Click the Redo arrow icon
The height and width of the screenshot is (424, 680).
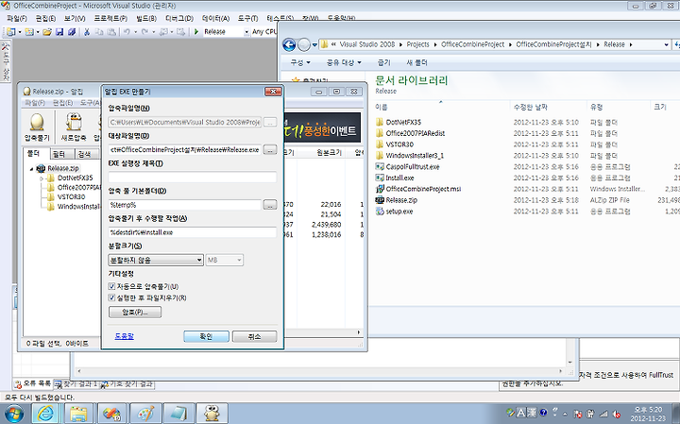coord(144,32)
